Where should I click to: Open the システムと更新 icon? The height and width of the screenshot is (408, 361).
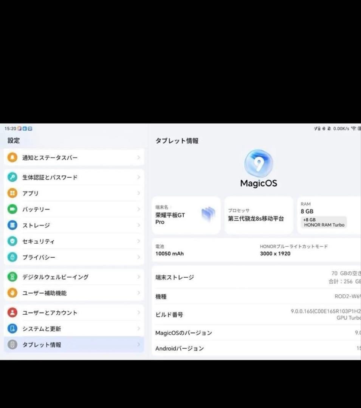(x=12, y=329)
